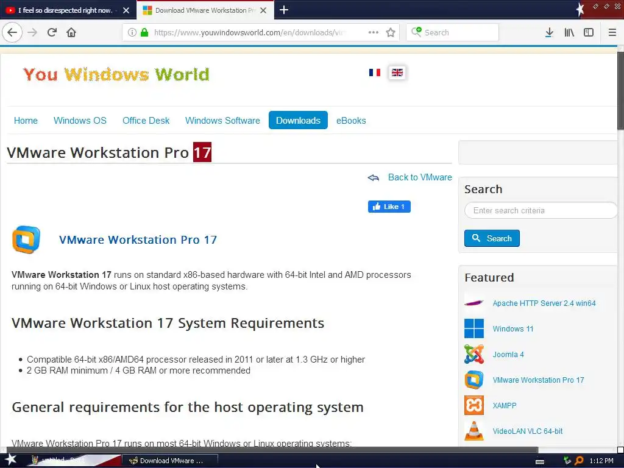Open the downloads arrow in toolbar
This screenshot has height=468, width=624.
pyautogui.click(x=549, y=32)
